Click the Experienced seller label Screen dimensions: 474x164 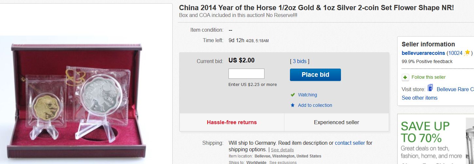pyautogui.click(x=336, y=123)
